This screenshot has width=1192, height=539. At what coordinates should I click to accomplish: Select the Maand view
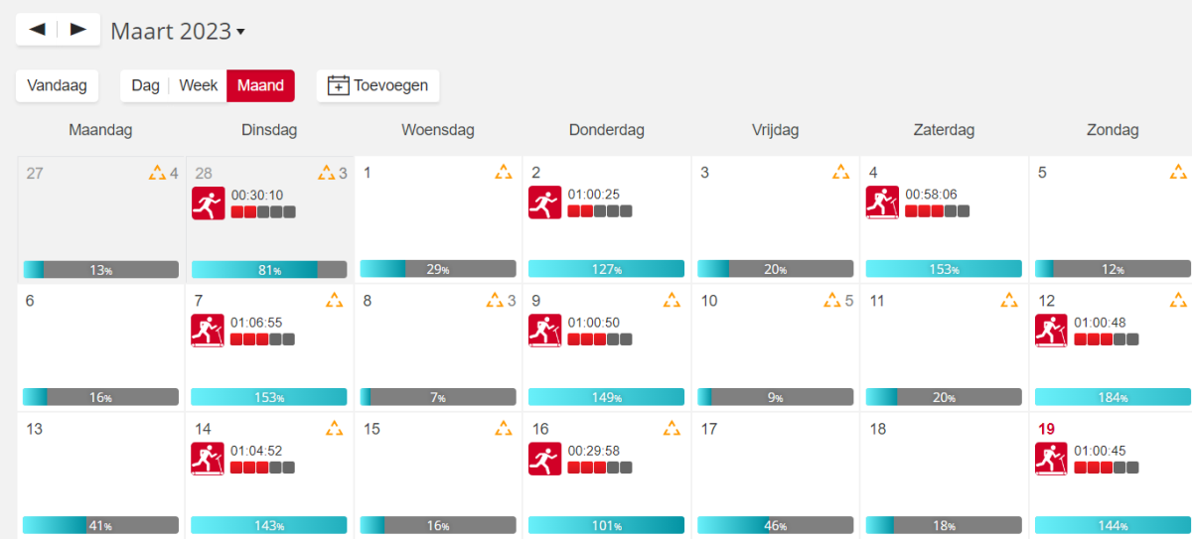point(260,85)
